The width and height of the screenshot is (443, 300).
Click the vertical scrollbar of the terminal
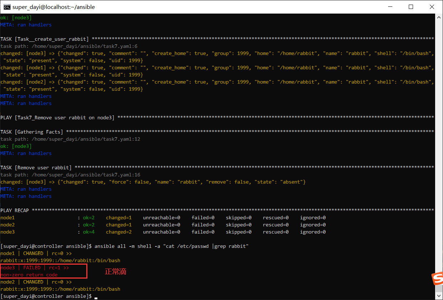pyautogui.click(x=438, y=156)
